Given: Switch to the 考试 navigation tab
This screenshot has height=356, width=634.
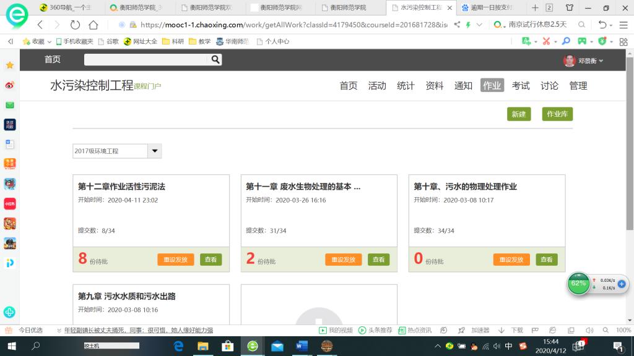Looking at the screenshot, I should [x=521, y=86].
